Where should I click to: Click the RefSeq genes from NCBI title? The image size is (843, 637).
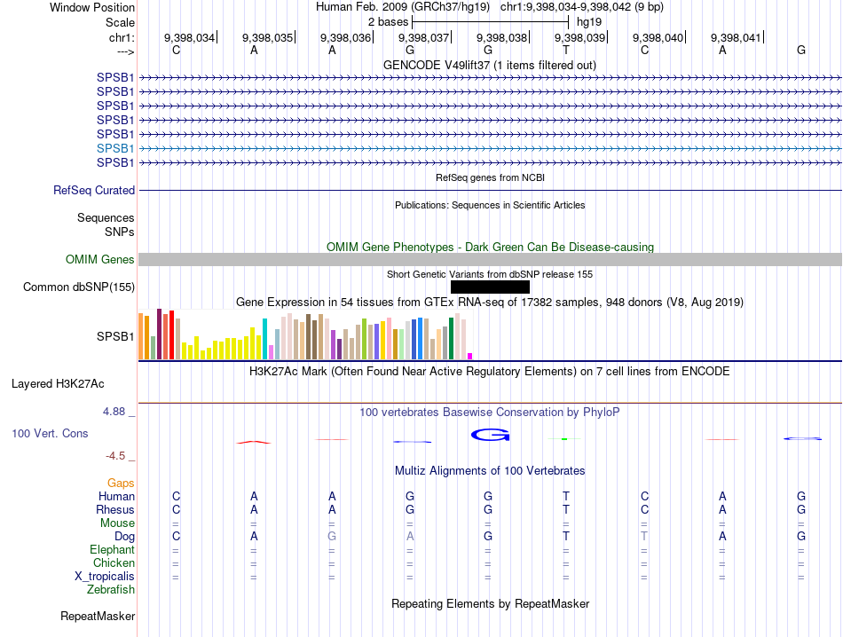click(x=490, y=177)
